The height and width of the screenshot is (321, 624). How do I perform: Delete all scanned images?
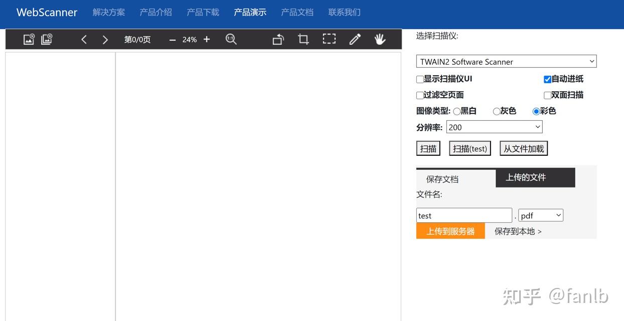47,39
